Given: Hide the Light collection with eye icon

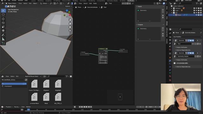Looking at the screenshot, I should coord(196,10).
